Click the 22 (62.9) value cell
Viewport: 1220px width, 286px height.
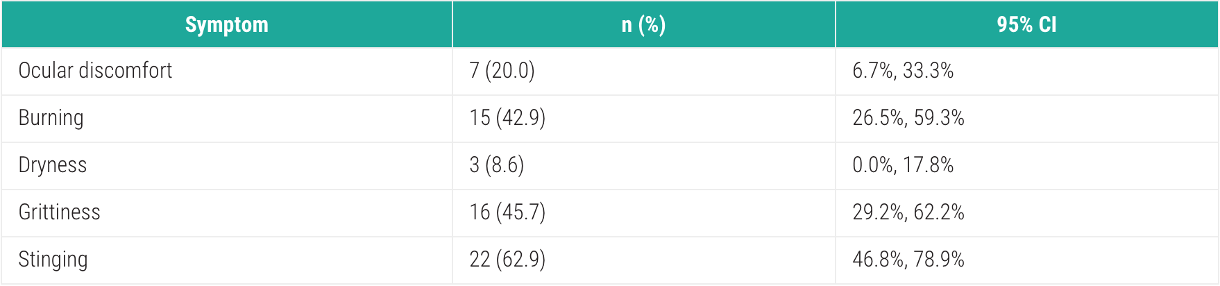644,260
